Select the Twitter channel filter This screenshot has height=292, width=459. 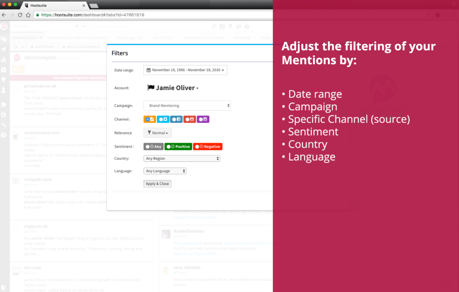[x=163, y=119]
